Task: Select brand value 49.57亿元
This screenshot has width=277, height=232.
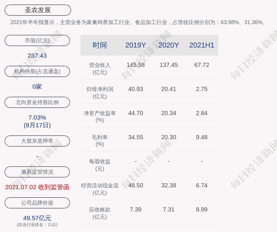Action: [x=37, y=218]
